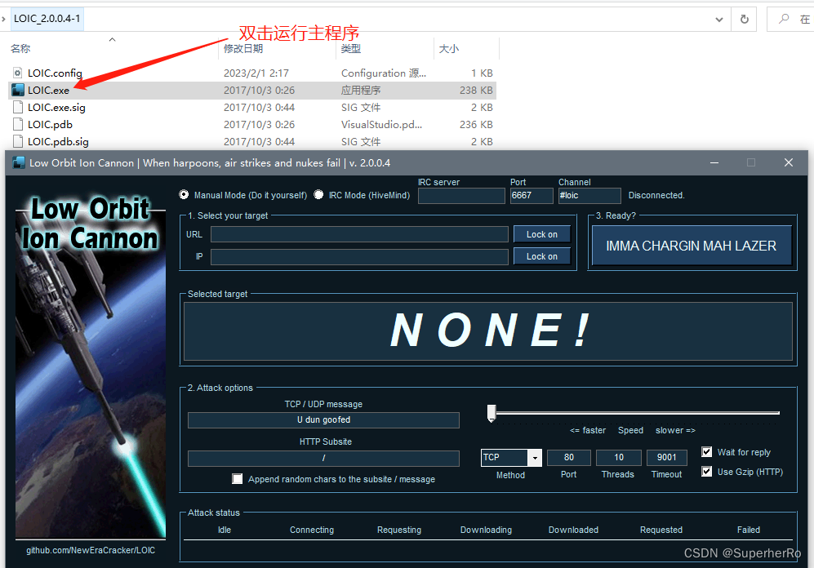814x568 pixels.
Task: Click Lock on next to the URL field
Action: (x=541, y=234)
